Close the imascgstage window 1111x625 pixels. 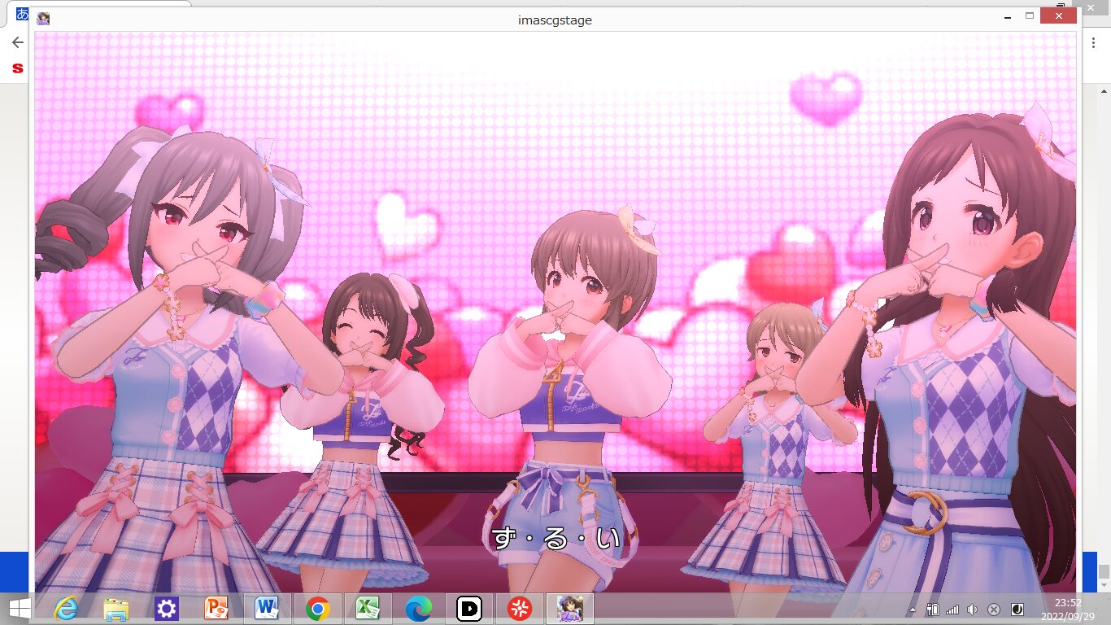pyautogui.click(x=1058, y=15)
